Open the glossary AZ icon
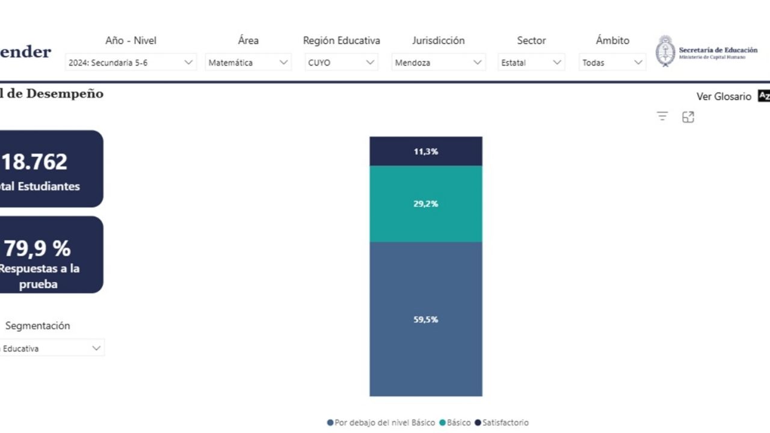Viewport: 770px width, 433px height. pos(764,96)
